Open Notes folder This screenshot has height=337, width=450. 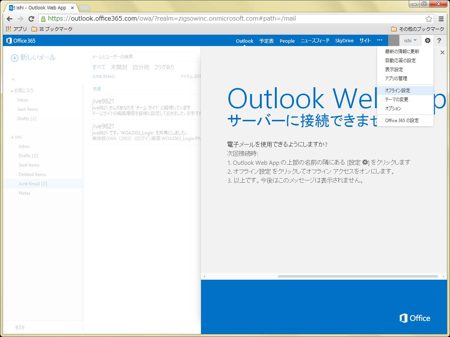25,193
